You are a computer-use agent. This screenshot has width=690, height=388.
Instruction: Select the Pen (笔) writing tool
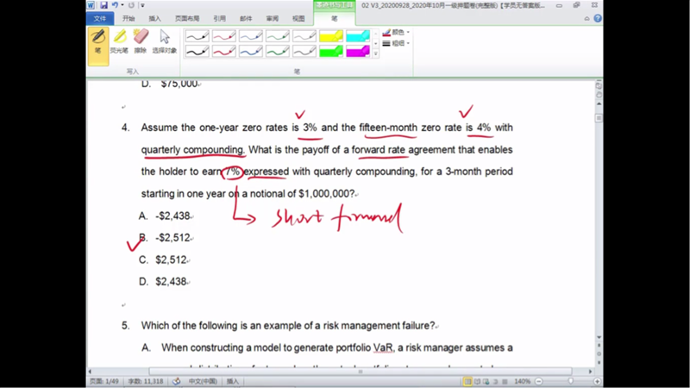[98, 47]
